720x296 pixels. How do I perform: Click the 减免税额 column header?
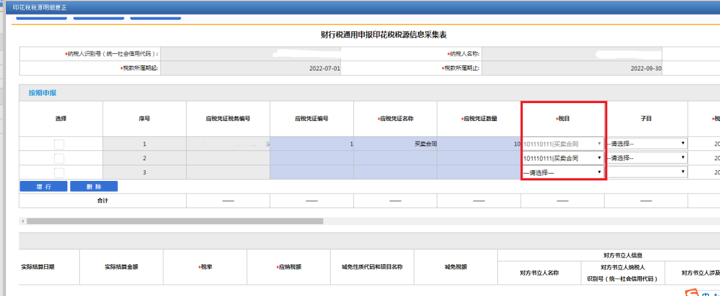pyautogui.click(x=455, y=267)
